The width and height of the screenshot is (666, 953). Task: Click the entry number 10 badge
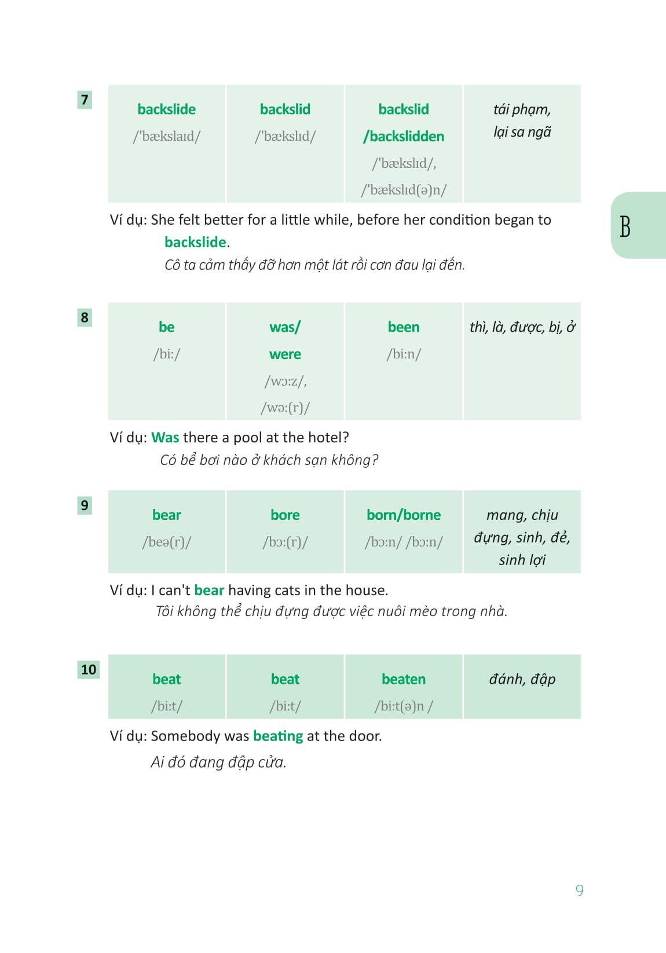click(89, 669)
